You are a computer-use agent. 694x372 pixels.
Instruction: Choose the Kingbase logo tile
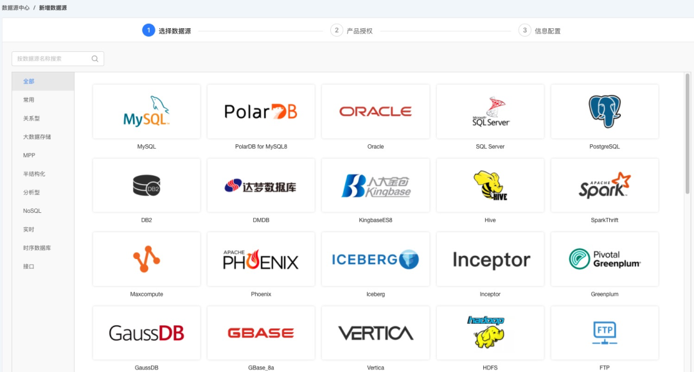[x=375, y=185]
